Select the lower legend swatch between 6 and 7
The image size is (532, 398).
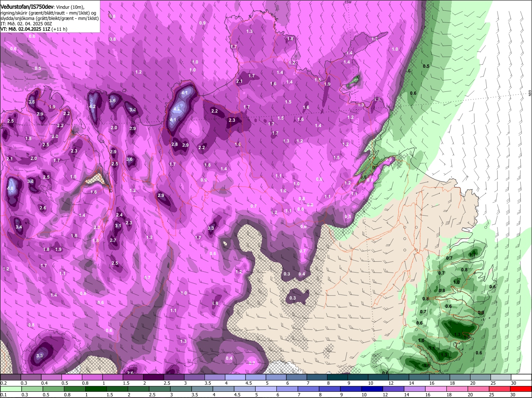pos(287,388)
